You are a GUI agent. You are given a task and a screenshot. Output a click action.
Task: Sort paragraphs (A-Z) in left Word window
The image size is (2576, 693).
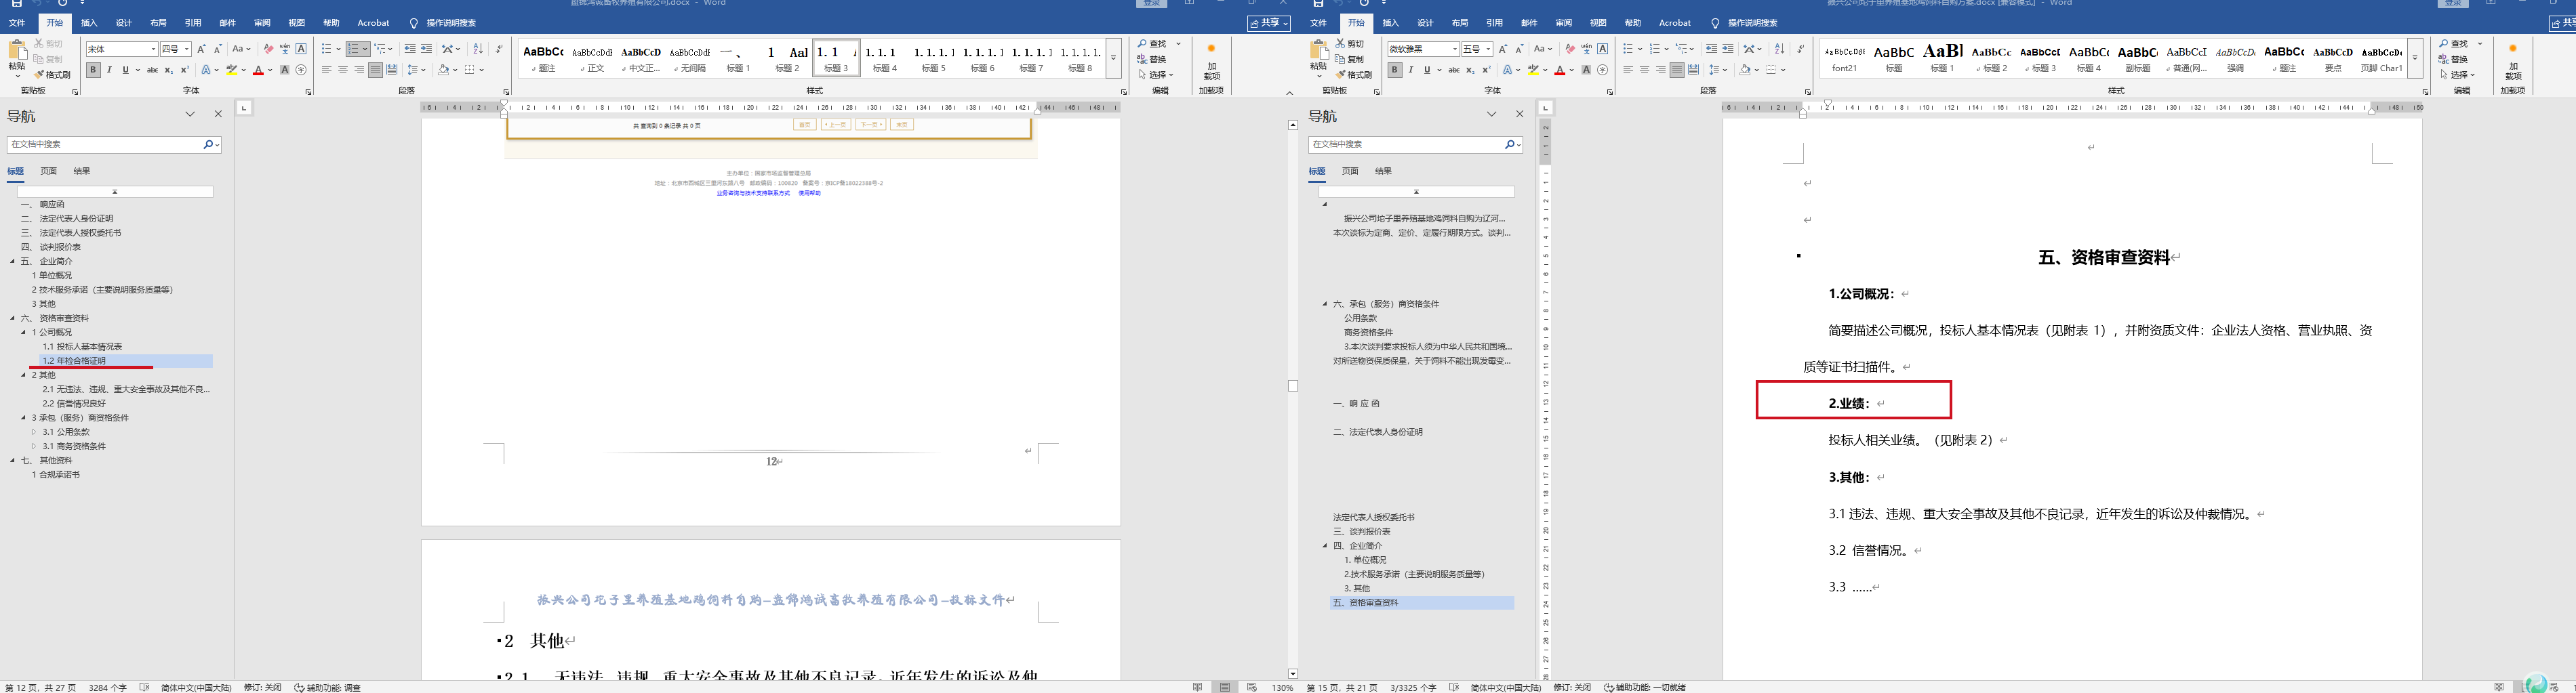(478, 49)
